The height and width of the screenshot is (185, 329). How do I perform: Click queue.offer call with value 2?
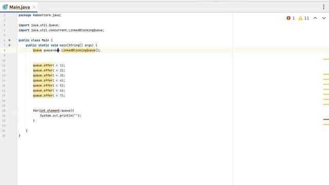(49, 70)
